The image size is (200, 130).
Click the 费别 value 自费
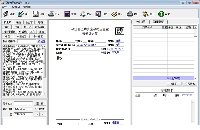pos(118,41)
